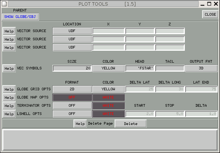Open Help for the first VECTOR SOURCE row
This screenshot has height=153, width=220.
click(x=9, y=31)
